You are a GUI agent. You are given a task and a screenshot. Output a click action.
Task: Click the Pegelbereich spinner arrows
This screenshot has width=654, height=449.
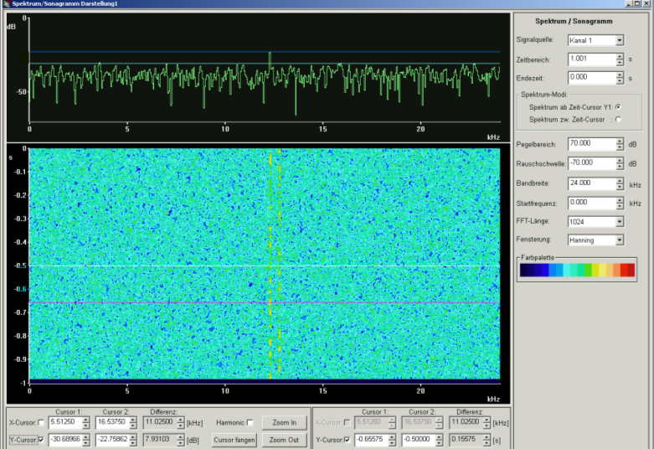[620, 144]
